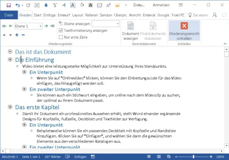The width and height of the screenshot is (229, 160).
Task: Uncheck Textformatierung anzeigen checkbox
Action: click(x=61, y=31)
